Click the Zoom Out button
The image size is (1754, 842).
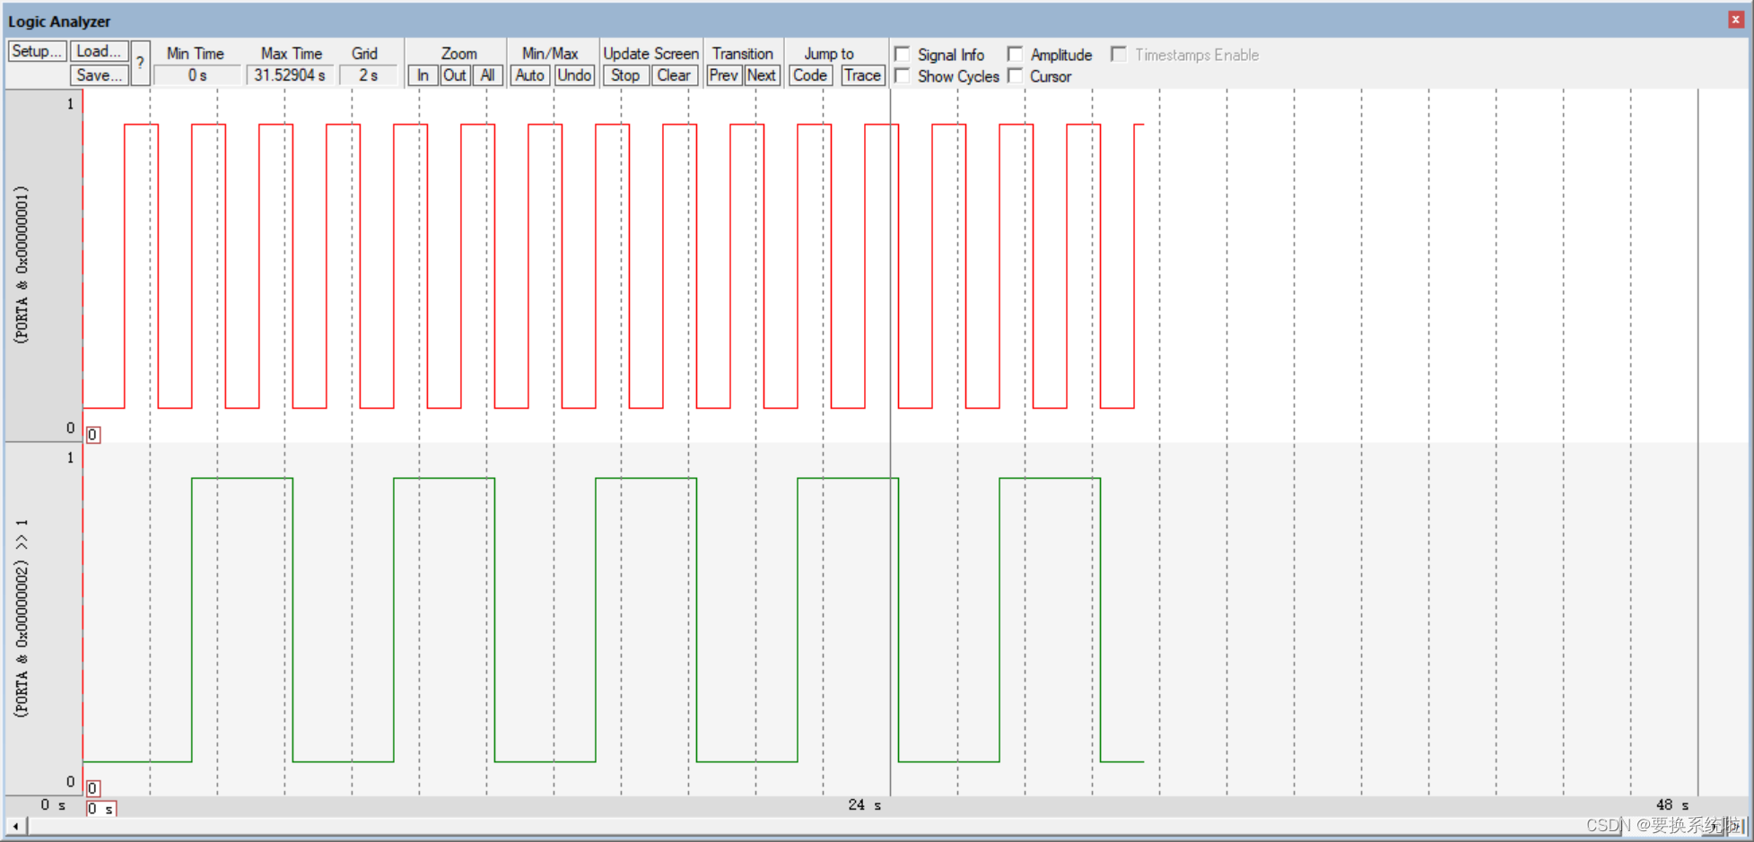(x=454, y=75)
